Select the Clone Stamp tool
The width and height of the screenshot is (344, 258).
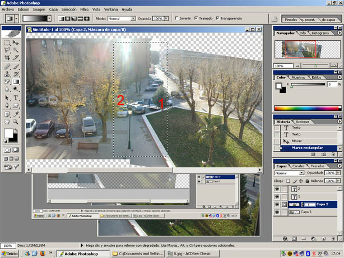click(x=7, y=74)
